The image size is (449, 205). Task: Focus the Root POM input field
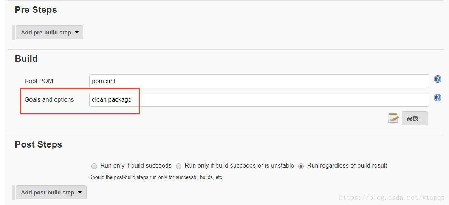tap(259, 81)
